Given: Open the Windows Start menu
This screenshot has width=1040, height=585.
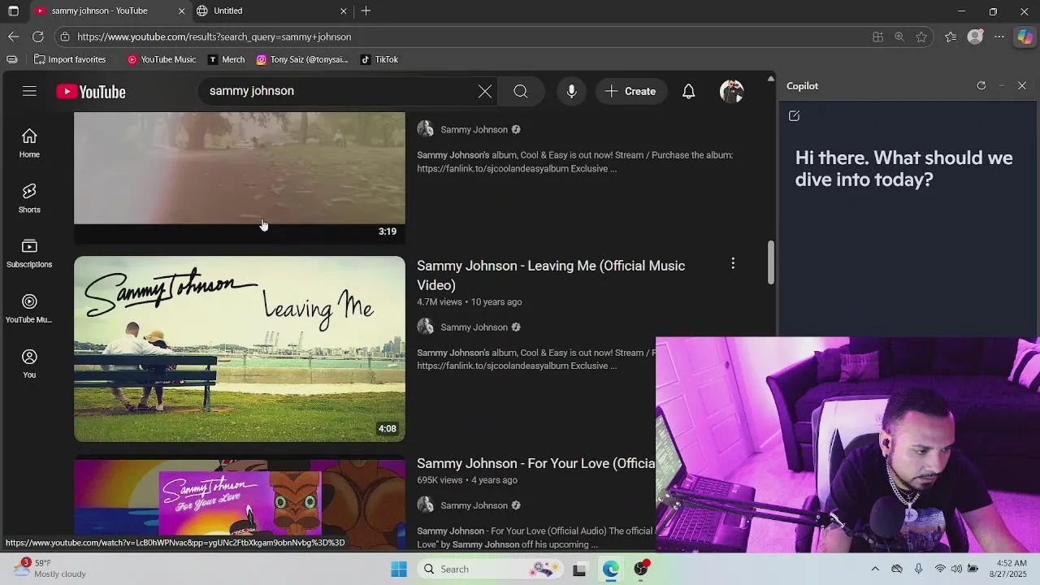Looking at the screenshot, I should 398,569.
